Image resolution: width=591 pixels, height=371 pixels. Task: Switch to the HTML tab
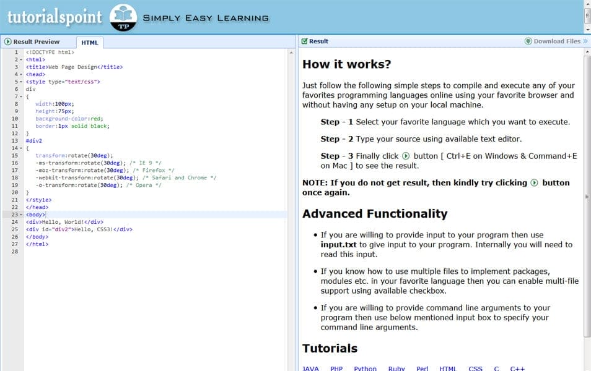click(x=90, y=42)
